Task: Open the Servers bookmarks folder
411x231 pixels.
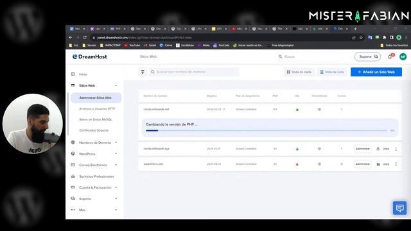Action: (89, 46)
